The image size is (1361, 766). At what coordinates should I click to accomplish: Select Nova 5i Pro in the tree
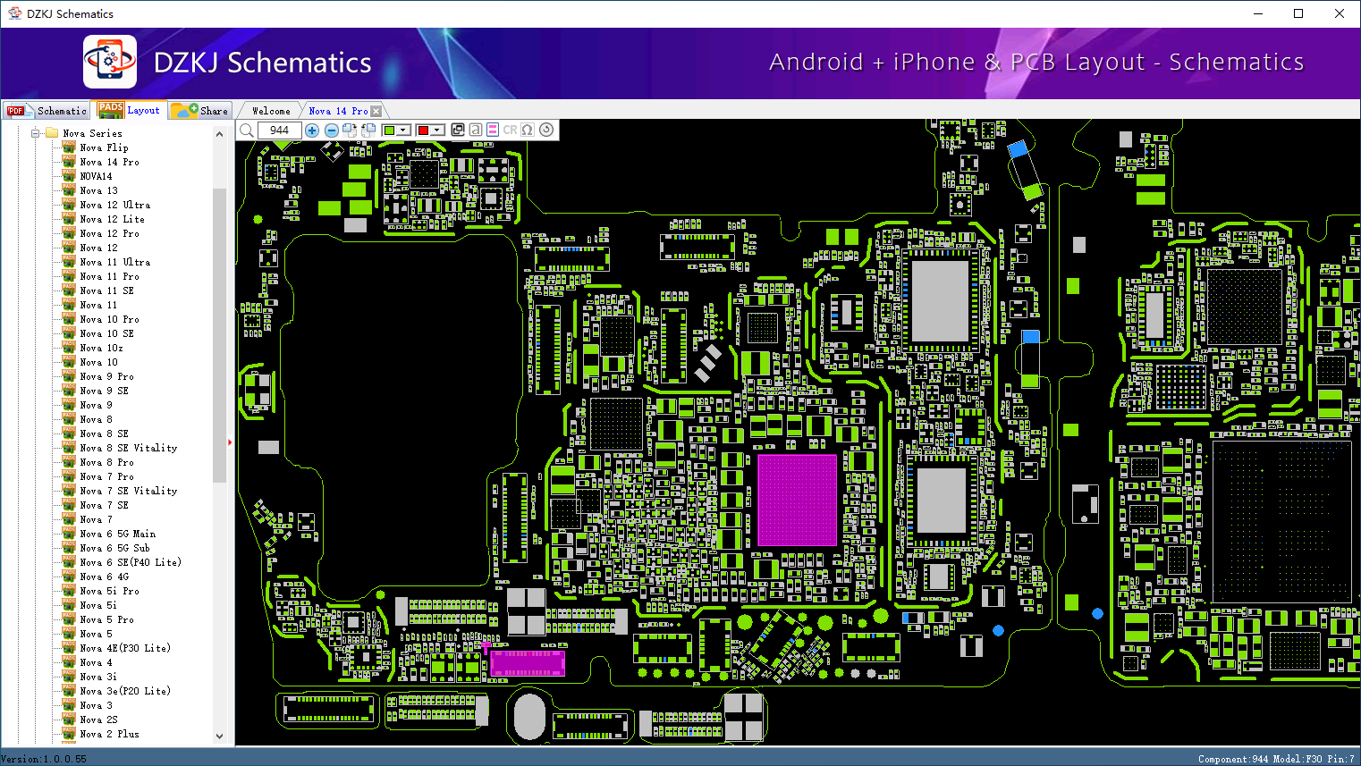point(109,591)
